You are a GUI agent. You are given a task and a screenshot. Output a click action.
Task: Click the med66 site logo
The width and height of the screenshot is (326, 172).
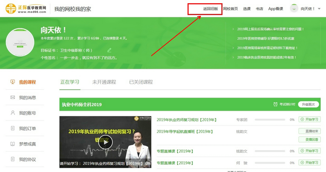26,9
